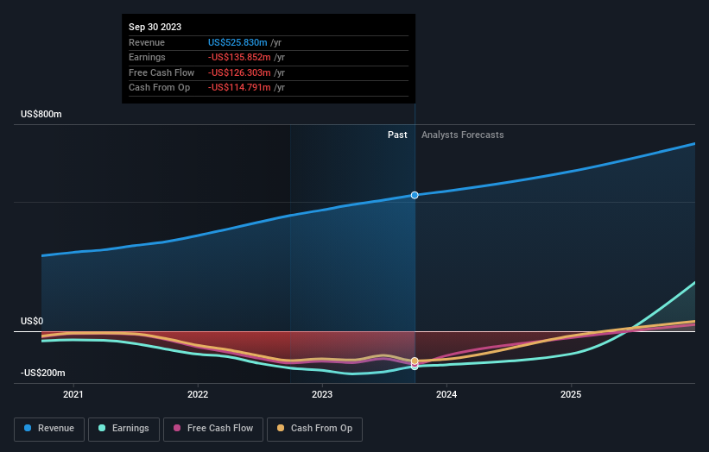Select the 2023 x-axis label
This screenshot has width=709, height=452.
(322, 394)
